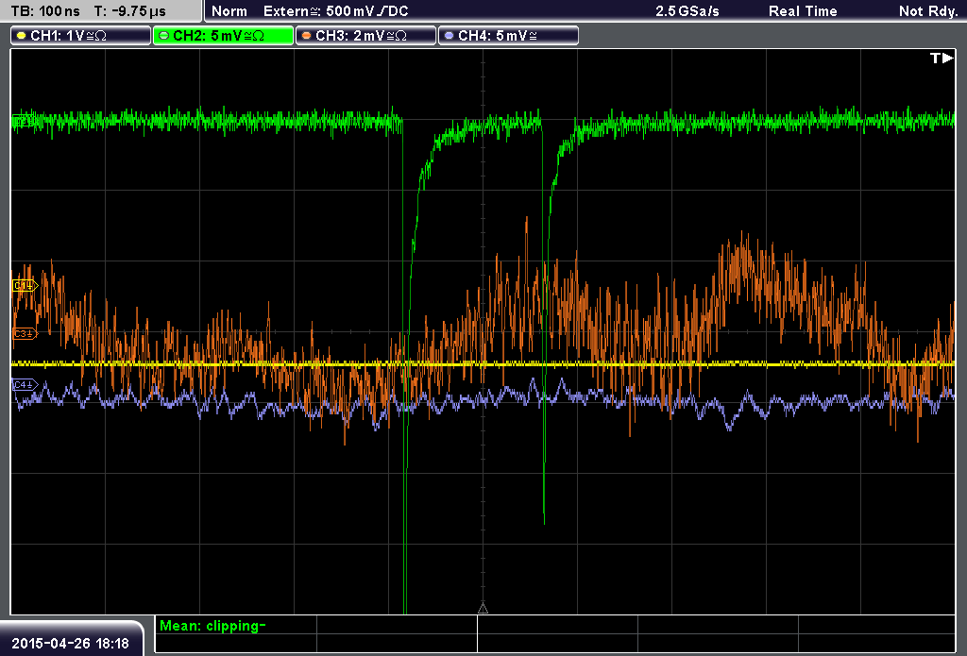The width and height of the screenshot is (967, 656).
Task: Select the CH3: 2mV channel tab
Action: [365, 36]
